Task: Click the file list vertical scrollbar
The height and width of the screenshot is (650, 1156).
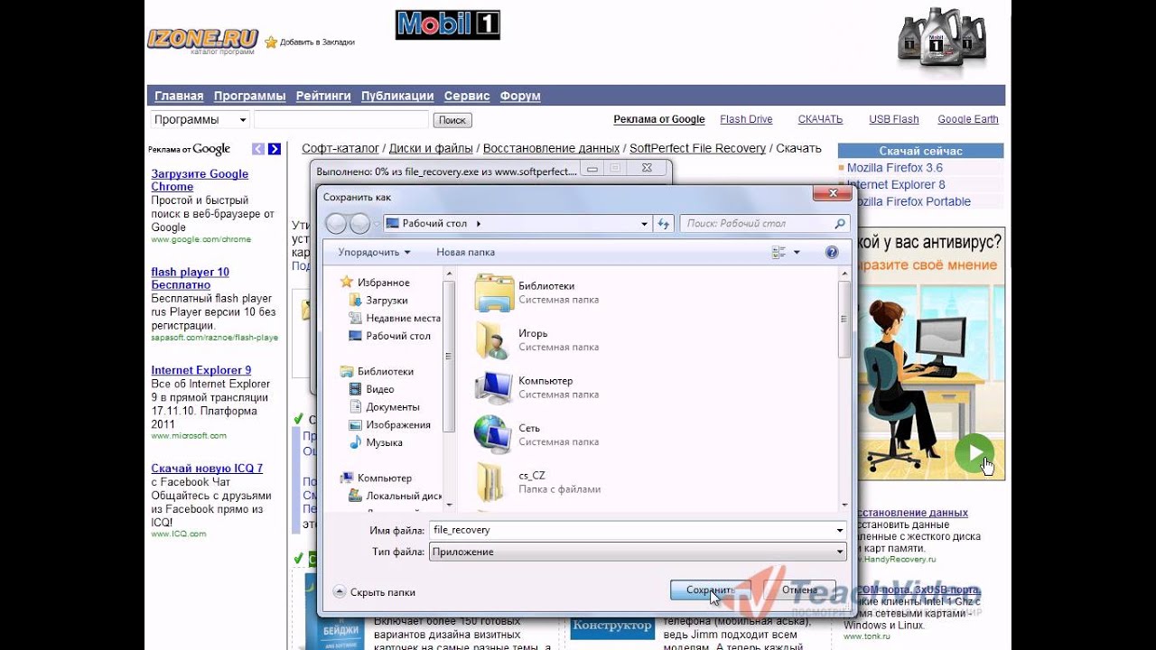Action: click(x=844, y=390)
